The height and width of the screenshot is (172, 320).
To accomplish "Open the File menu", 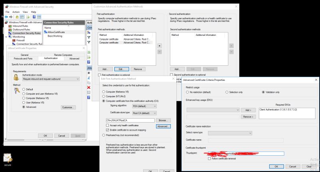I will [7, 12].
